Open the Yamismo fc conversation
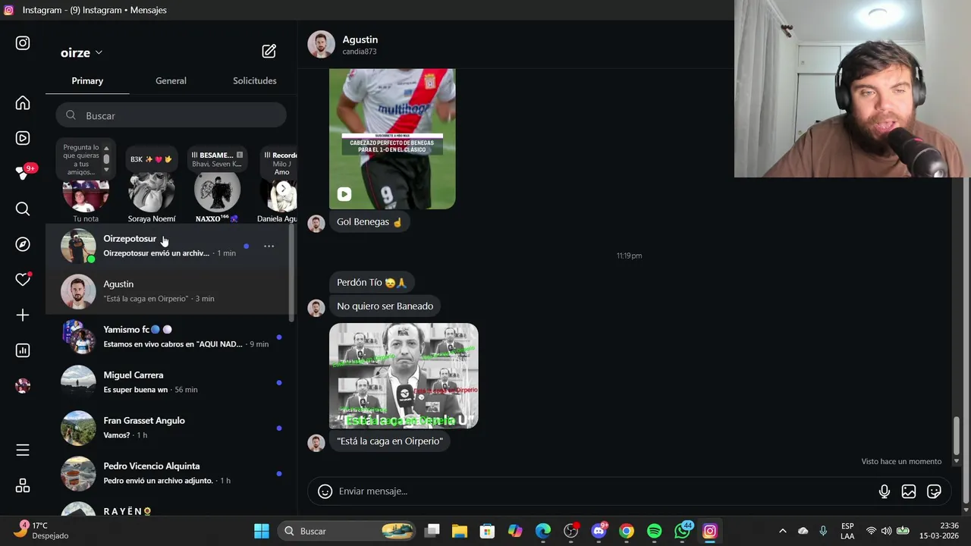This screenshot has width=971, height=546. point(168,337)
